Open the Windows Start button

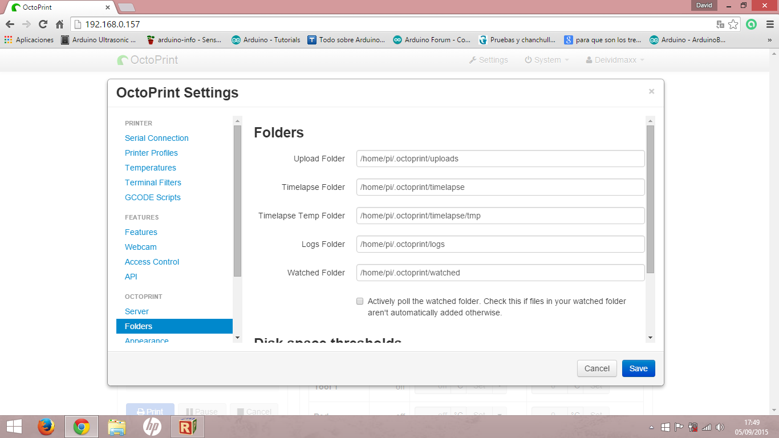point(14,427)
